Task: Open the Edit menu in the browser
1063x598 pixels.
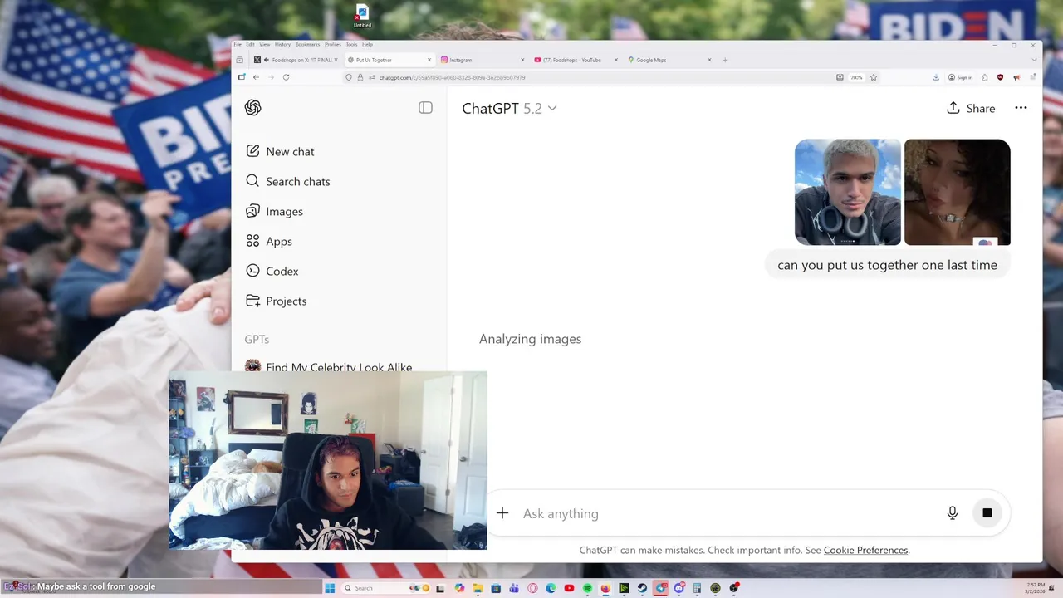Action: point(250,44)
